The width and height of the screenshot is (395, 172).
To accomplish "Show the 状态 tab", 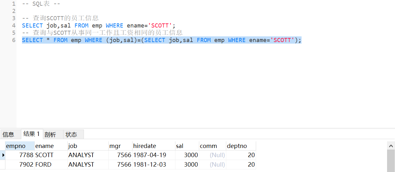I will pyautogui.click(x=71, y=134).
